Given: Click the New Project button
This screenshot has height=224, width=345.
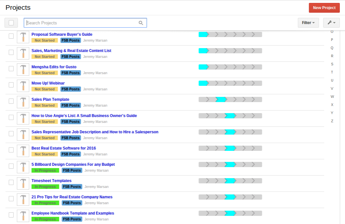Looking at the screenshot, I should [324, 8].
